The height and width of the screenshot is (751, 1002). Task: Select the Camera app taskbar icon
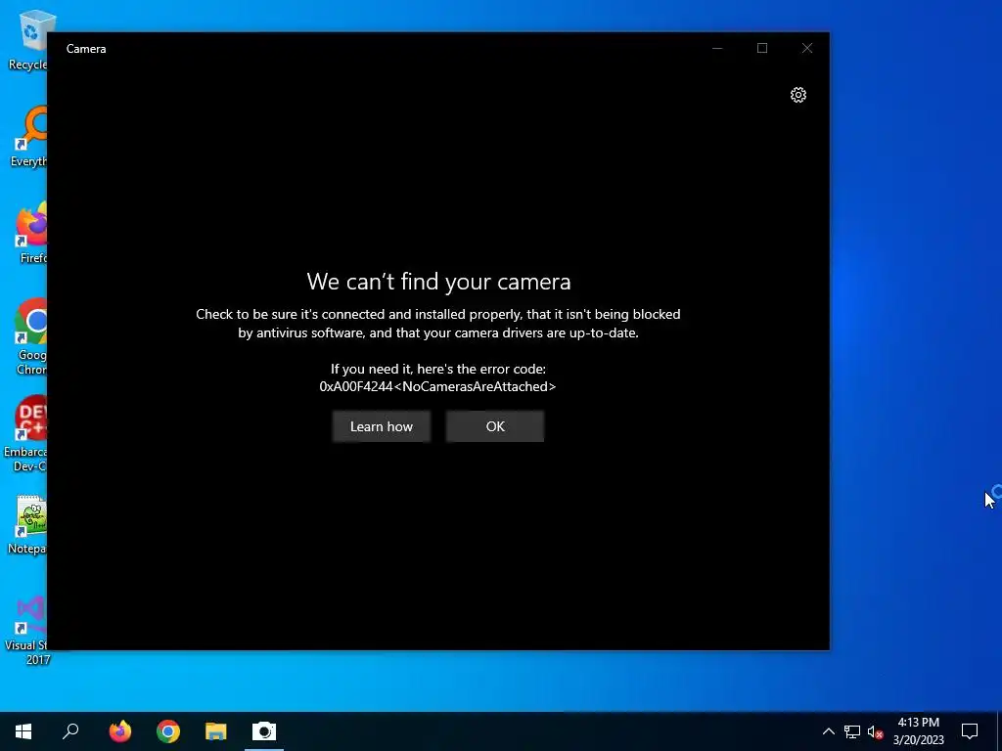click(264, 731)
